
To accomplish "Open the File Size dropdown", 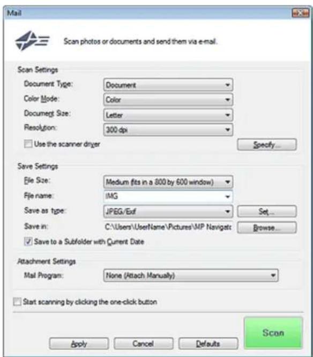I will pos(168,182).
